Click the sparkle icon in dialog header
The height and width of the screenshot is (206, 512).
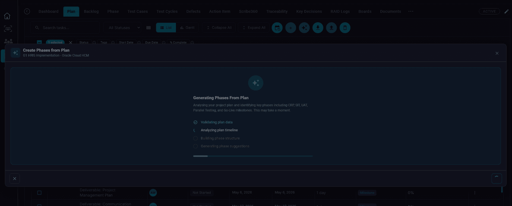15,53
